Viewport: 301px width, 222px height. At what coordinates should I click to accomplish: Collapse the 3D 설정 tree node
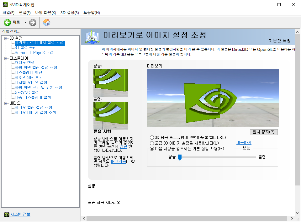point(6,38)
